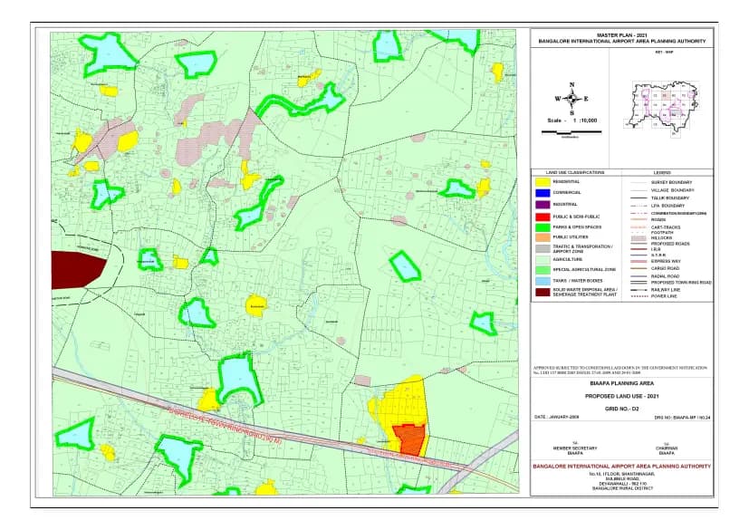Pick the grey Traffic & Transportation swatch
The height and width of the screenshot is (530, 749).
543,249
